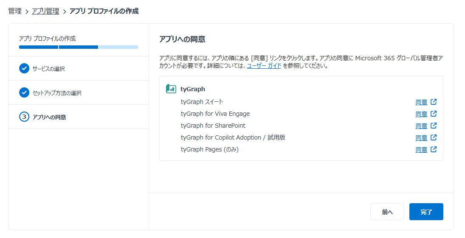This screenshot has width=465, height=238.
Task: Click 同意 link for tyGraph for SharePoint
Action: [421, 126]
